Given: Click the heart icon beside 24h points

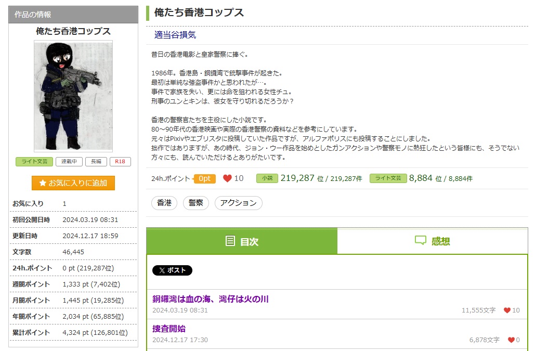Looking at the screenshot, I should click(227, 178).
